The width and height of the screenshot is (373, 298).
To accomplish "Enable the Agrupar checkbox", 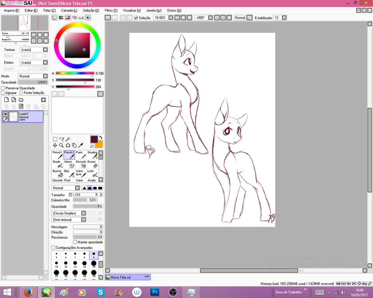I will coord(3,93).
